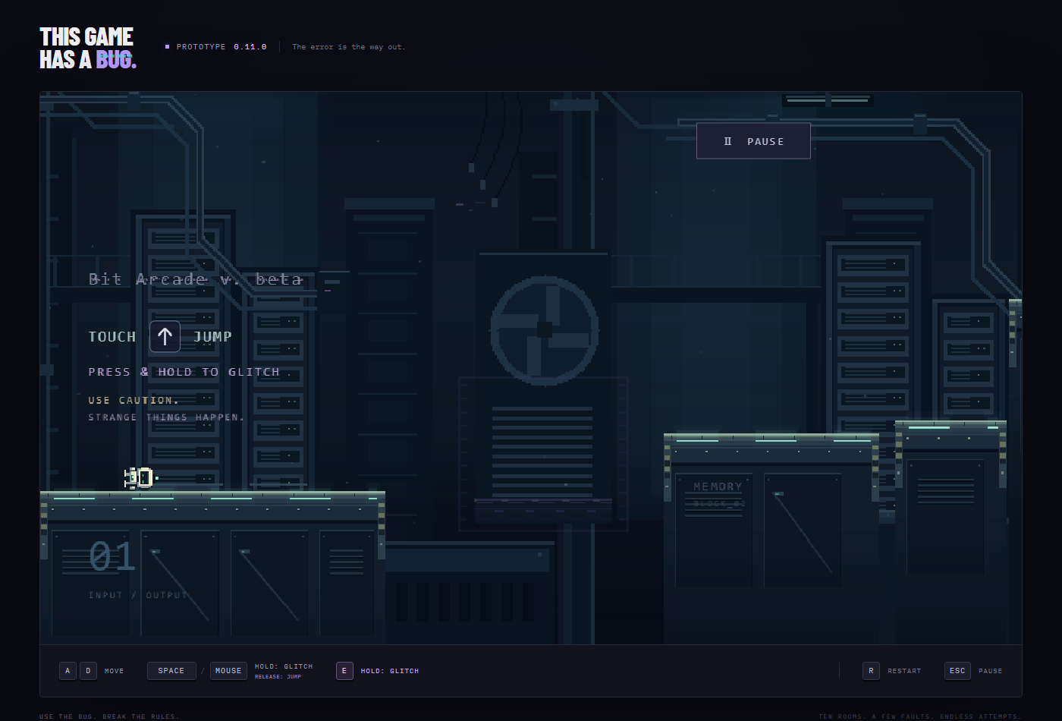Click the "MOVE" label in the footer
This screenshot has width=1062, height=721.
pyautogui.click(x=114, y=671)
